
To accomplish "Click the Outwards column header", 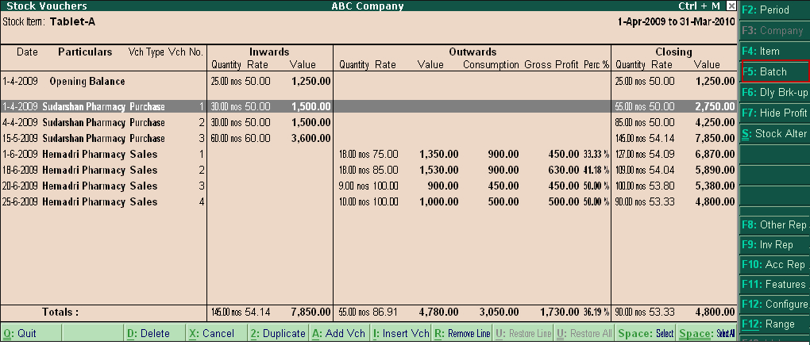I will (x=472, y=52).
